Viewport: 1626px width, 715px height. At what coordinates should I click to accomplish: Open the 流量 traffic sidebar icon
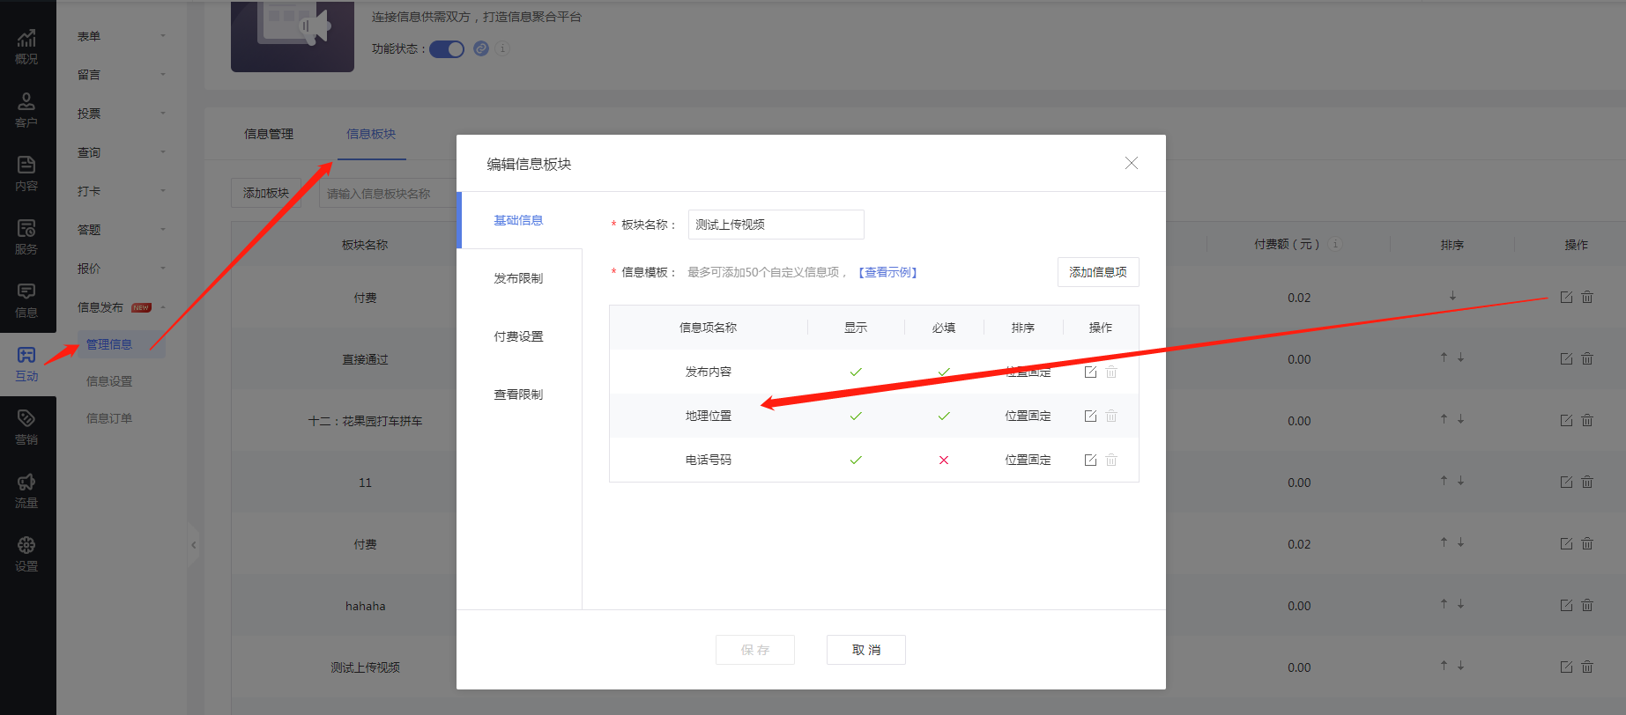tap(26, 491)
